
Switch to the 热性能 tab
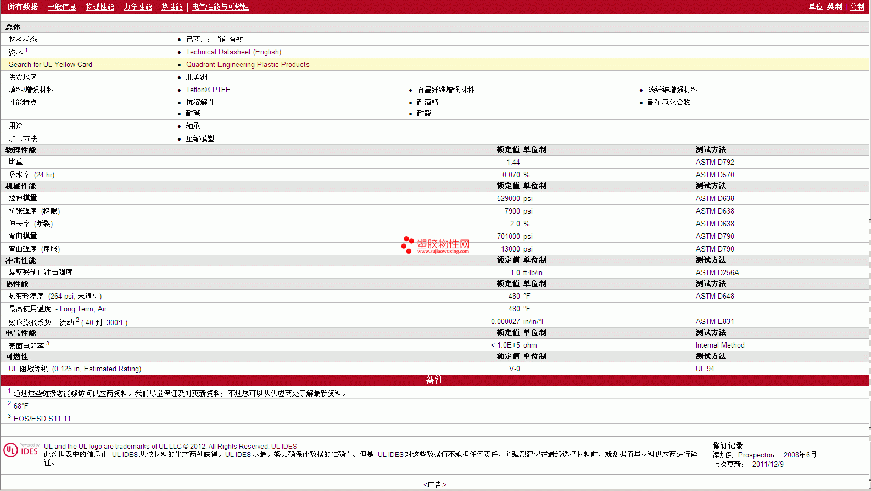click(172, 7)
